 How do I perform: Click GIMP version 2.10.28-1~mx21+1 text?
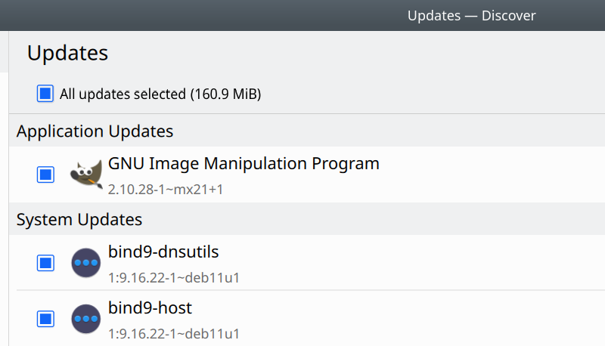[166, 189]
